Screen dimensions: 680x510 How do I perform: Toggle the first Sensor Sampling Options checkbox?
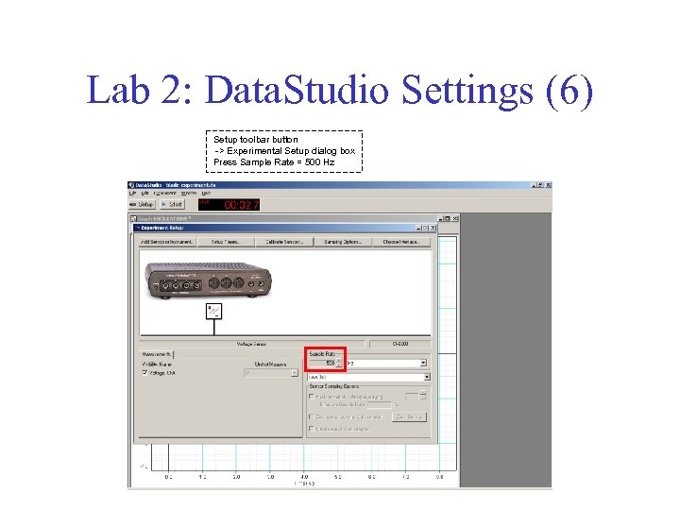pos(311,397)
